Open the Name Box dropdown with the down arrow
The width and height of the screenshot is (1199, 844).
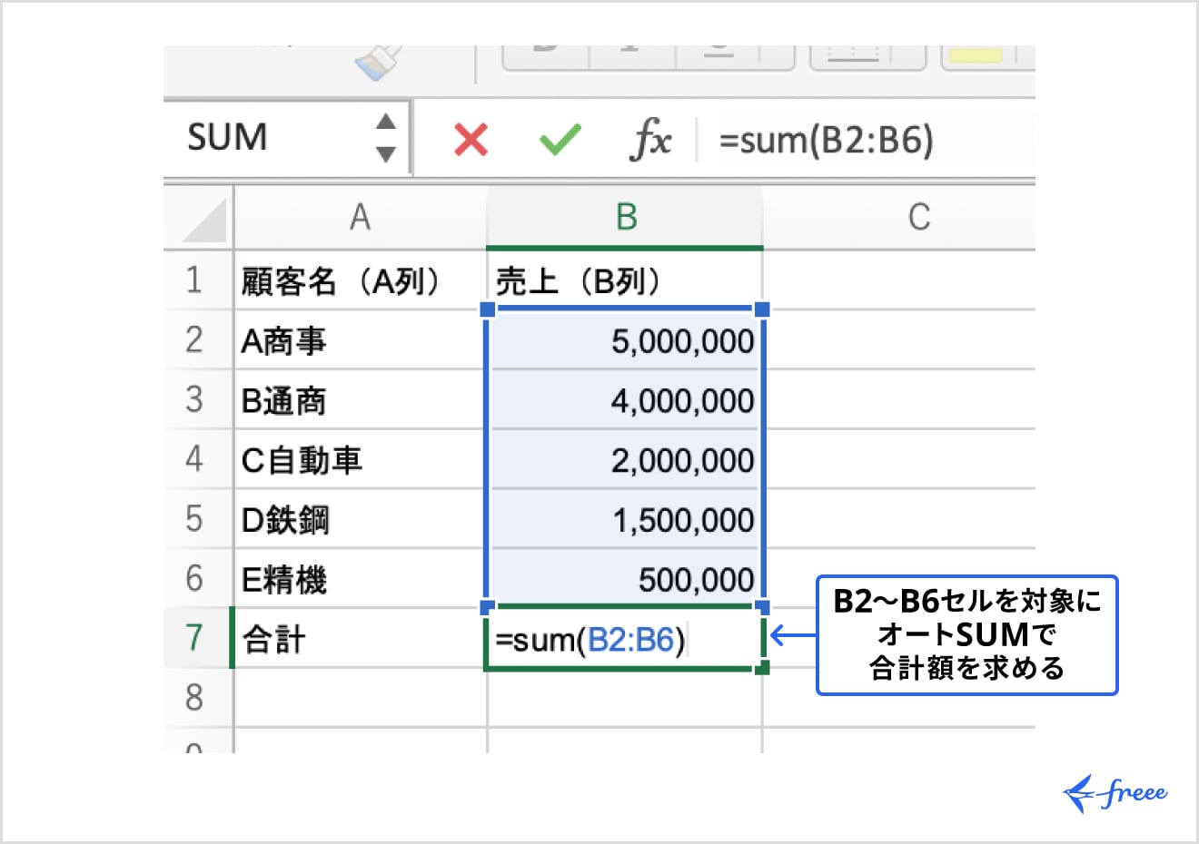[x=385, y=152]
